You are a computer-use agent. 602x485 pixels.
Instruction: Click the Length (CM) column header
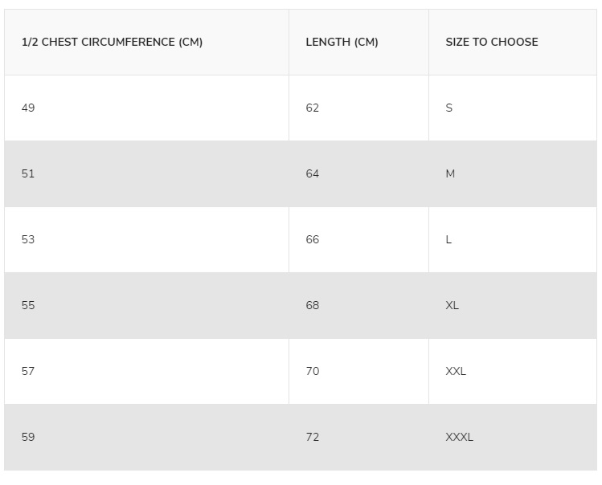(x=358, y=43)
